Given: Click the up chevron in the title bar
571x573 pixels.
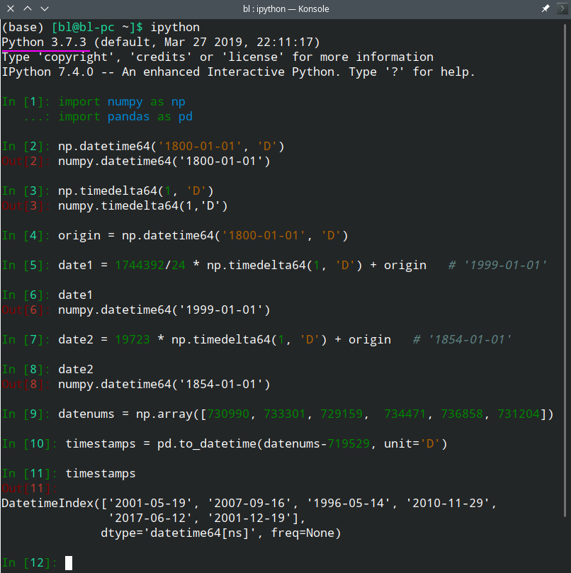Looking at the screenshot, I should (28, 8).
